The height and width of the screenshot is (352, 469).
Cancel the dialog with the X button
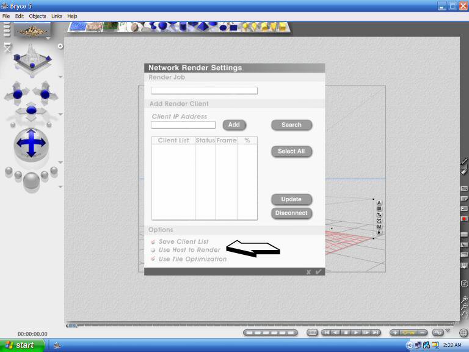(x=308, y=272)
